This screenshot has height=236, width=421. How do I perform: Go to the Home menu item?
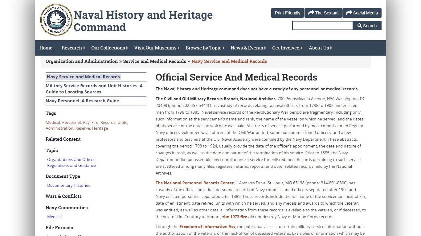point(46,48)
